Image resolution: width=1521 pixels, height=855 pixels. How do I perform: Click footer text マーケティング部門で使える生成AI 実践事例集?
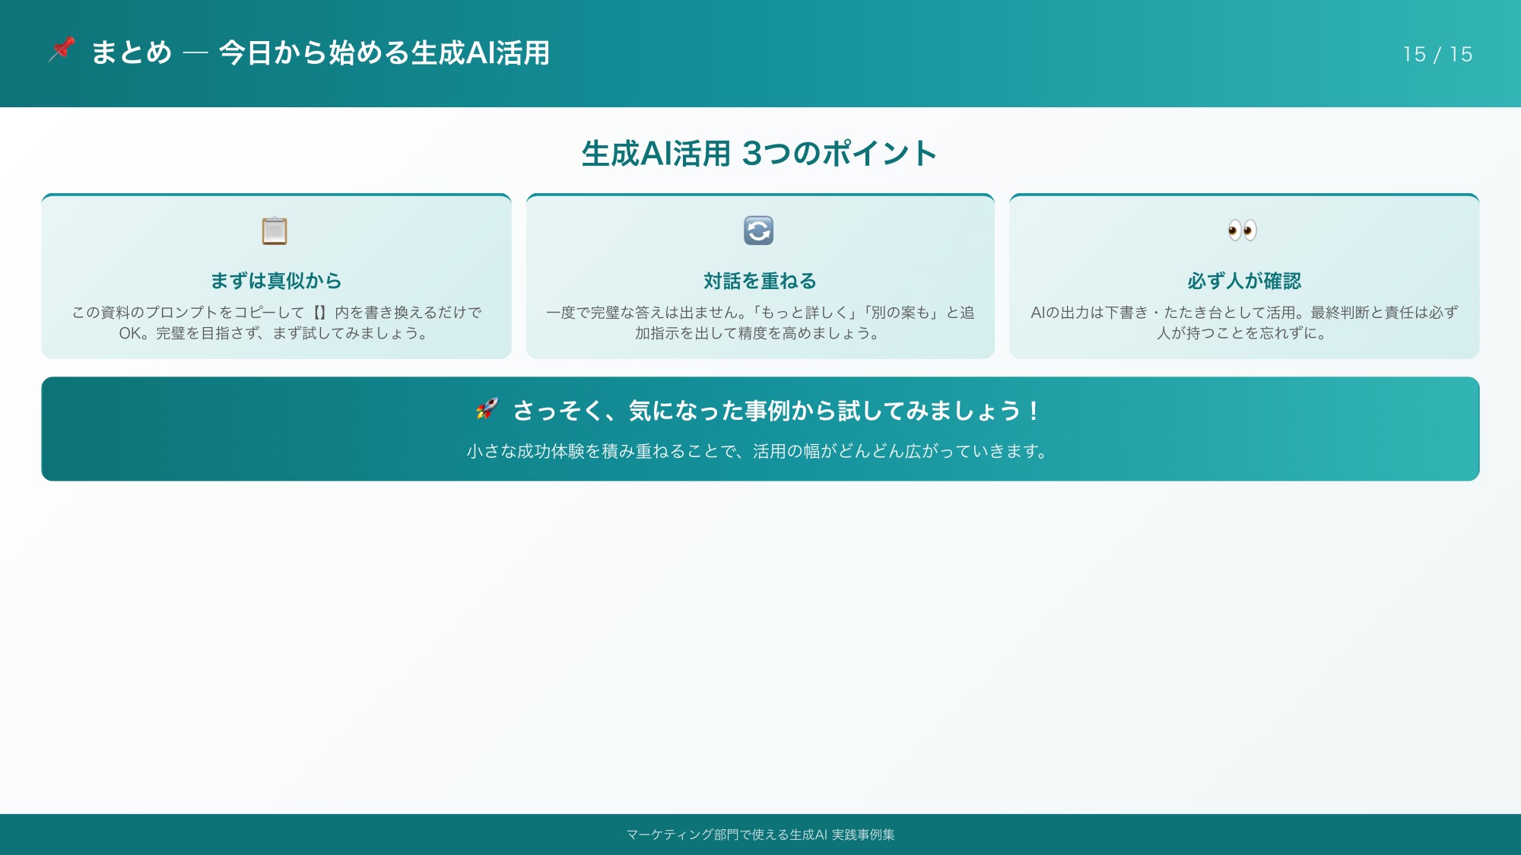point(760,834)
